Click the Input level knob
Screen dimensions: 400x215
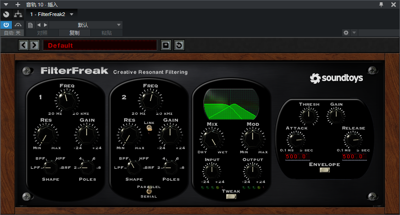coord(212,171)
